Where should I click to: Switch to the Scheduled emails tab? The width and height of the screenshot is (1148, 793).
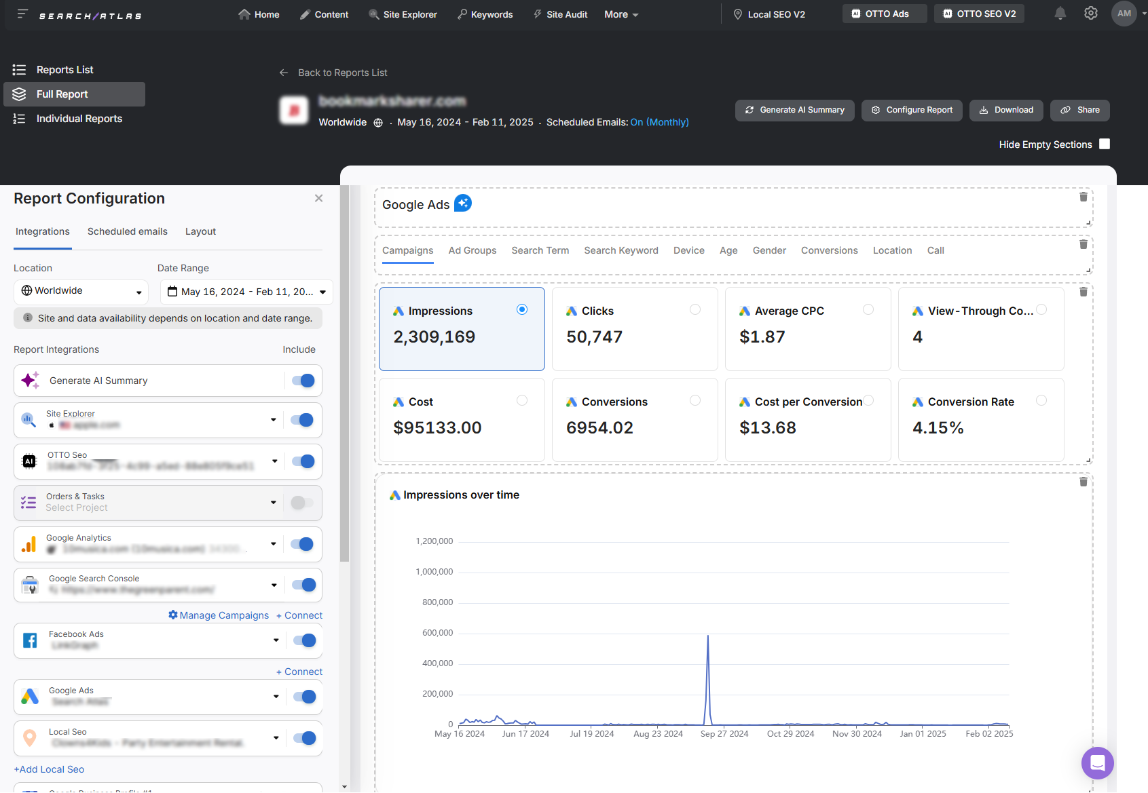point(127,231)
